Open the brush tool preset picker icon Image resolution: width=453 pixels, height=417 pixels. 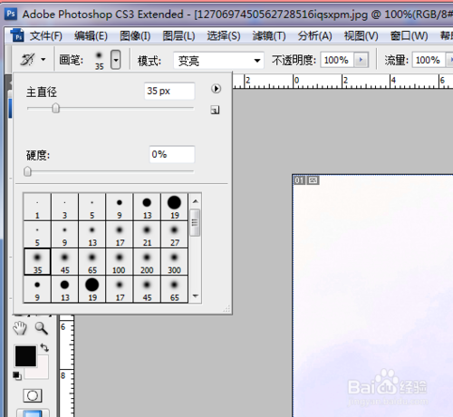tap(27, 59)
